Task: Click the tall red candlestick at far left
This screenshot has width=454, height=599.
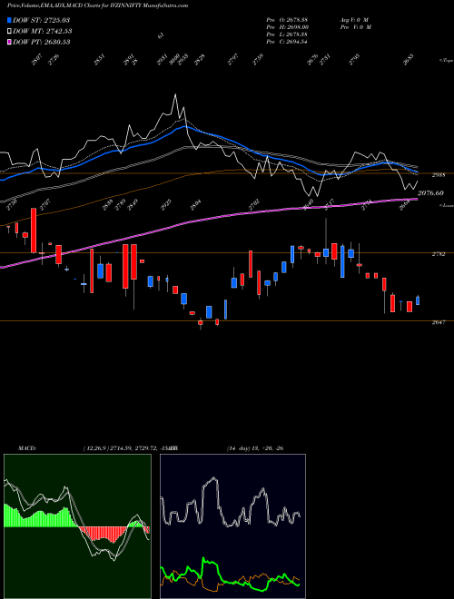Action: pyautogui.click(x=34, y=231)
